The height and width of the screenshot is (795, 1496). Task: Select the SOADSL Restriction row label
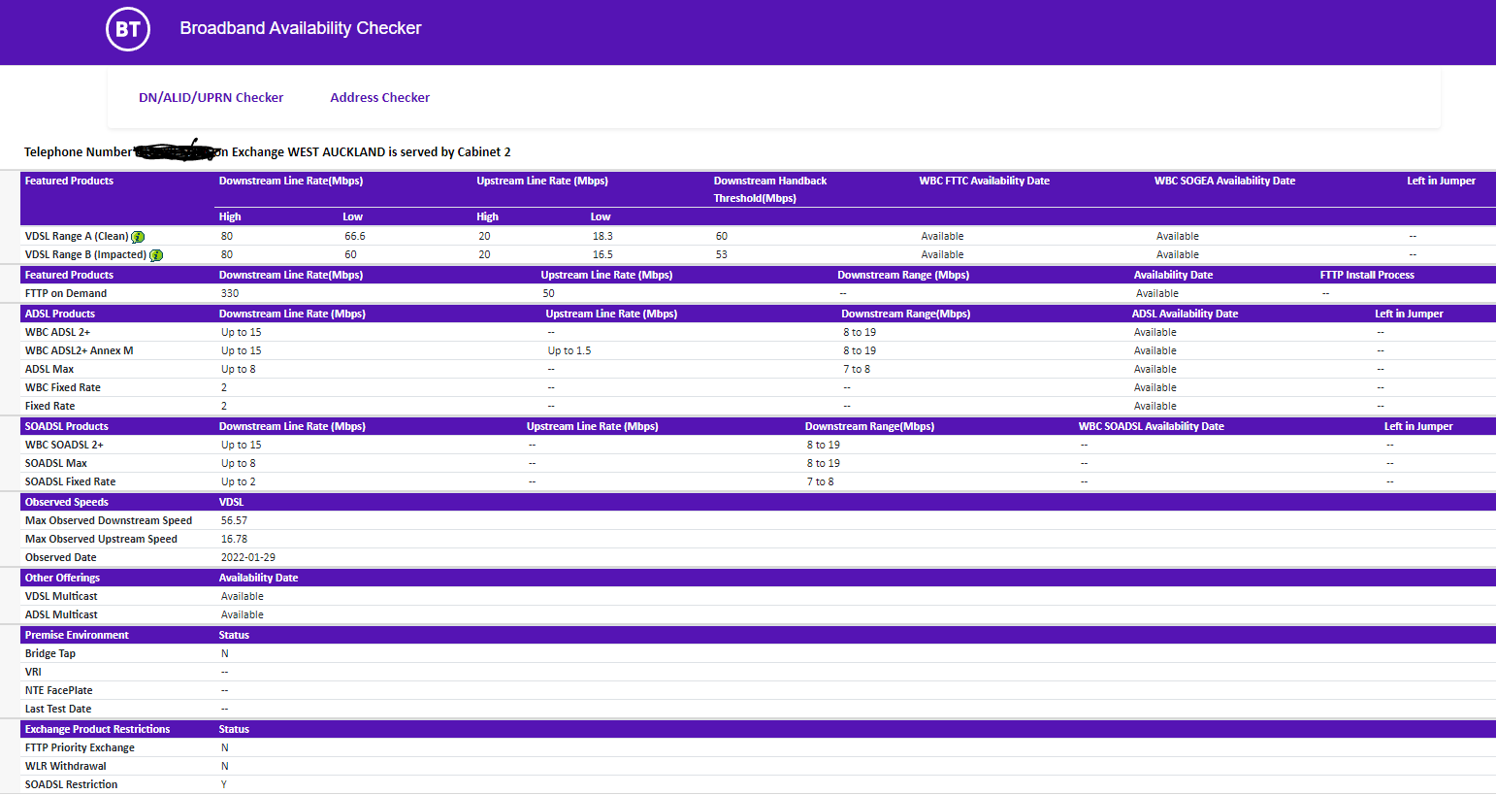click(x=71, y=784)
